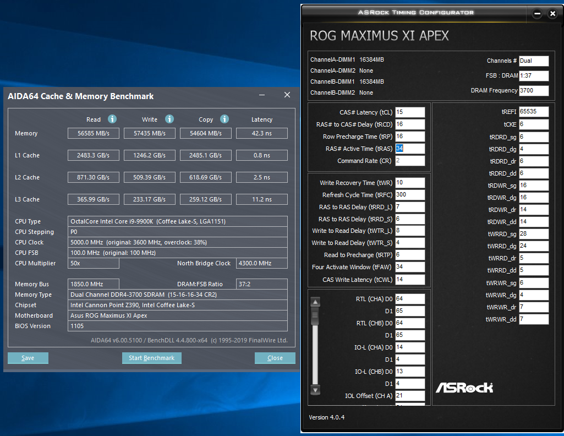
Task: Click the tRDWR_sg field
Action: pyautogui.click(x=534, y=186)
